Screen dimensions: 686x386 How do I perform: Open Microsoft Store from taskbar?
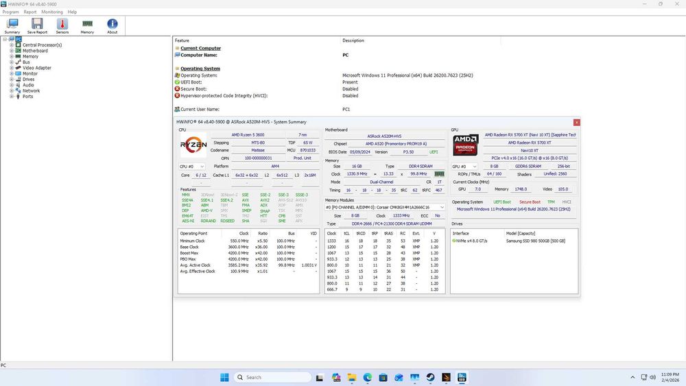point(383,377)
